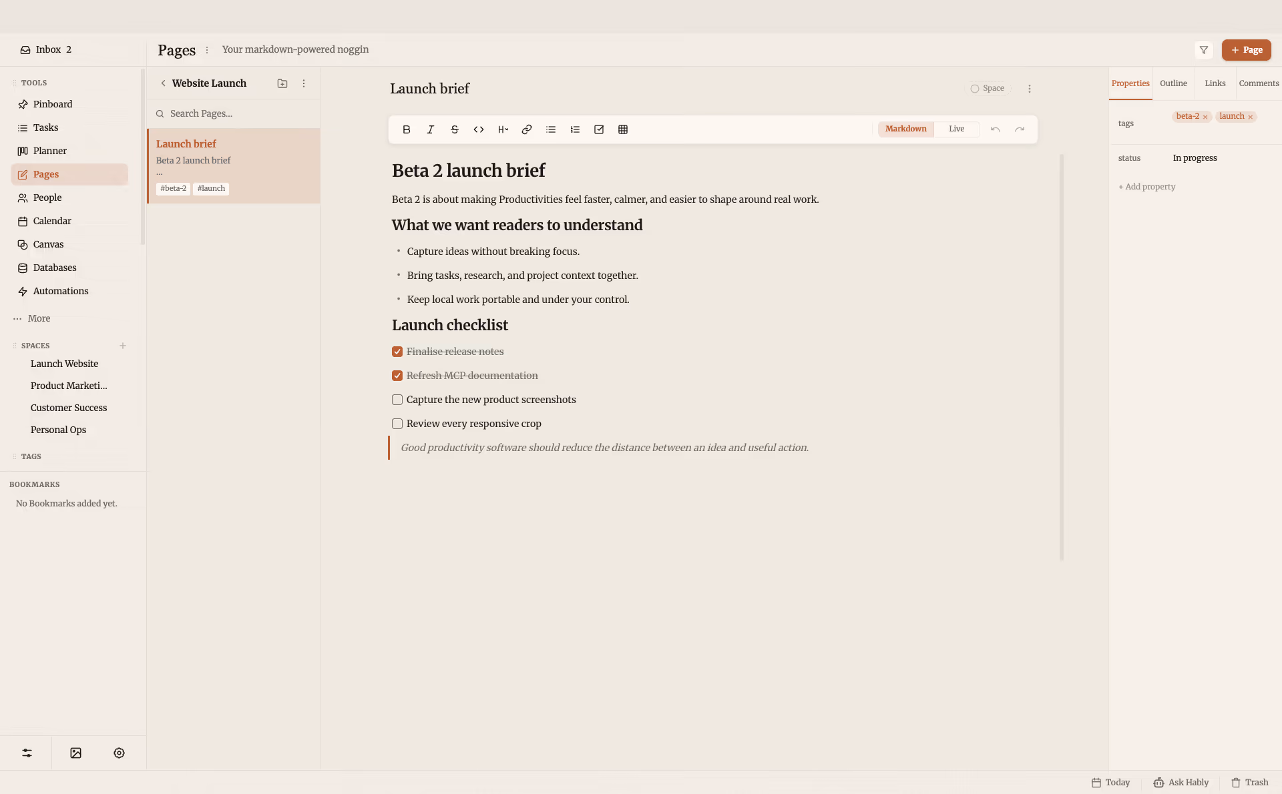Insert a bulleted list
Image resolution: width=1282 pixels, height=794 pixels.
coord(551,129)
